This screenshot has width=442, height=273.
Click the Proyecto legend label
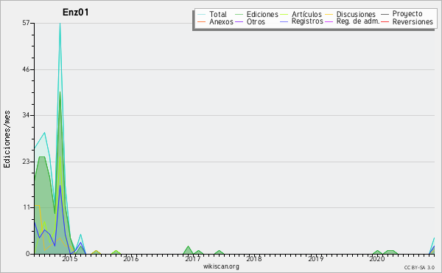pyautogui.click(x=407, y=14)
